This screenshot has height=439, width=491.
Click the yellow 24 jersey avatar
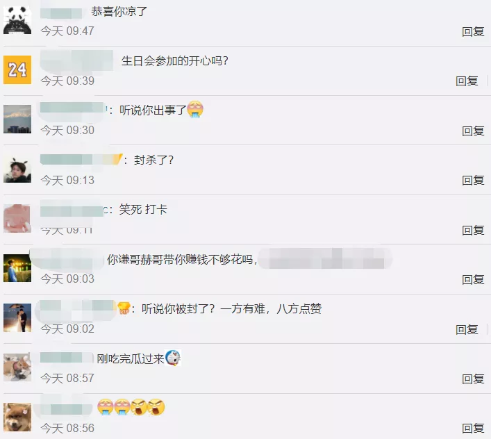17,70
